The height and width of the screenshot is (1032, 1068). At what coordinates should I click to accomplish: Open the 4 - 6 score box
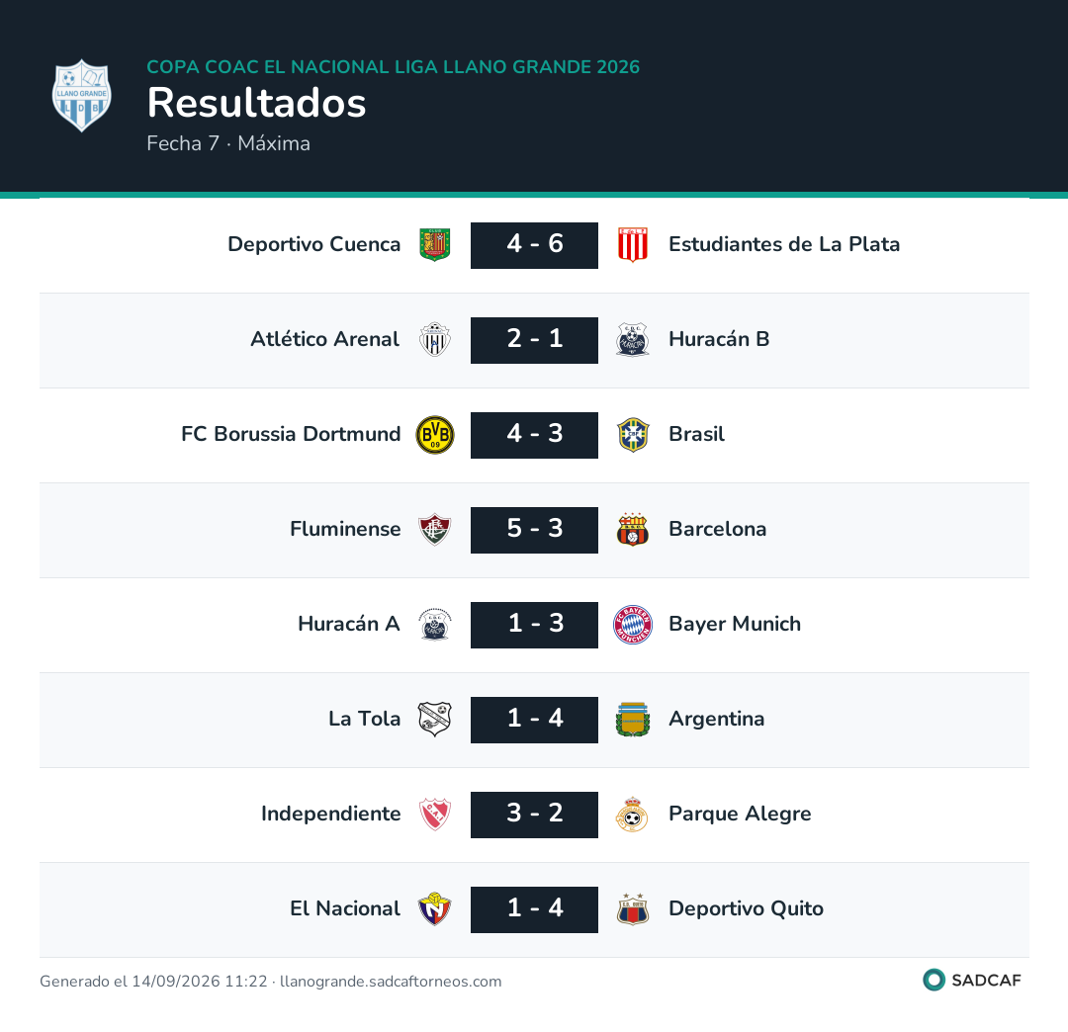pos(534,245)
